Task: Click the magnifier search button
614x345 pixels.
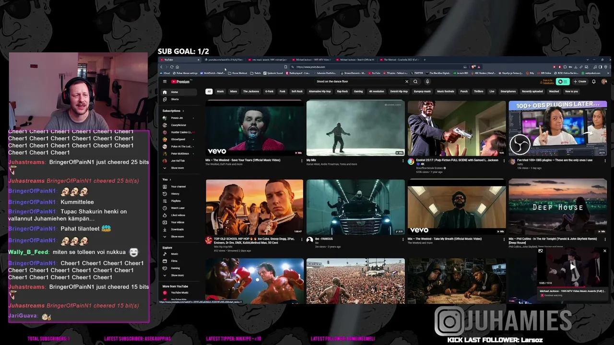Action: [415, 81]
